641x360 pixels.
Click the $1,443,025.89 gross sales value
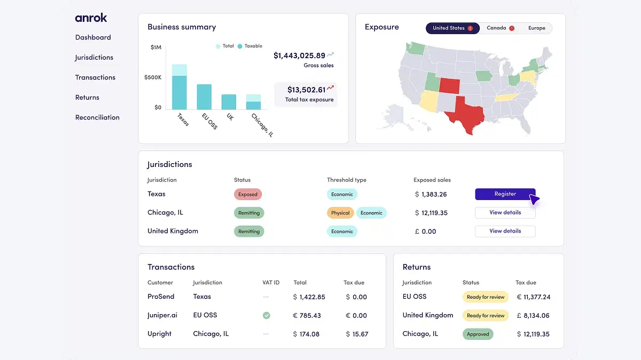pyautogui.click(x=299, y=55)
